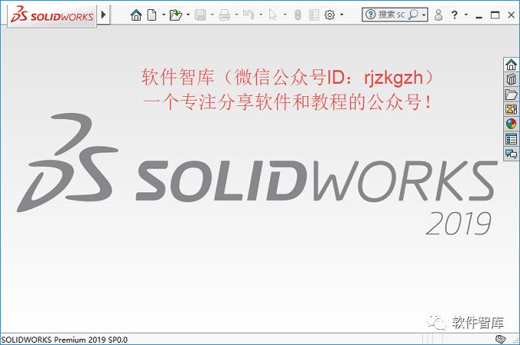Open an existing file
520x345 pixels.
(x=176, y=15)
